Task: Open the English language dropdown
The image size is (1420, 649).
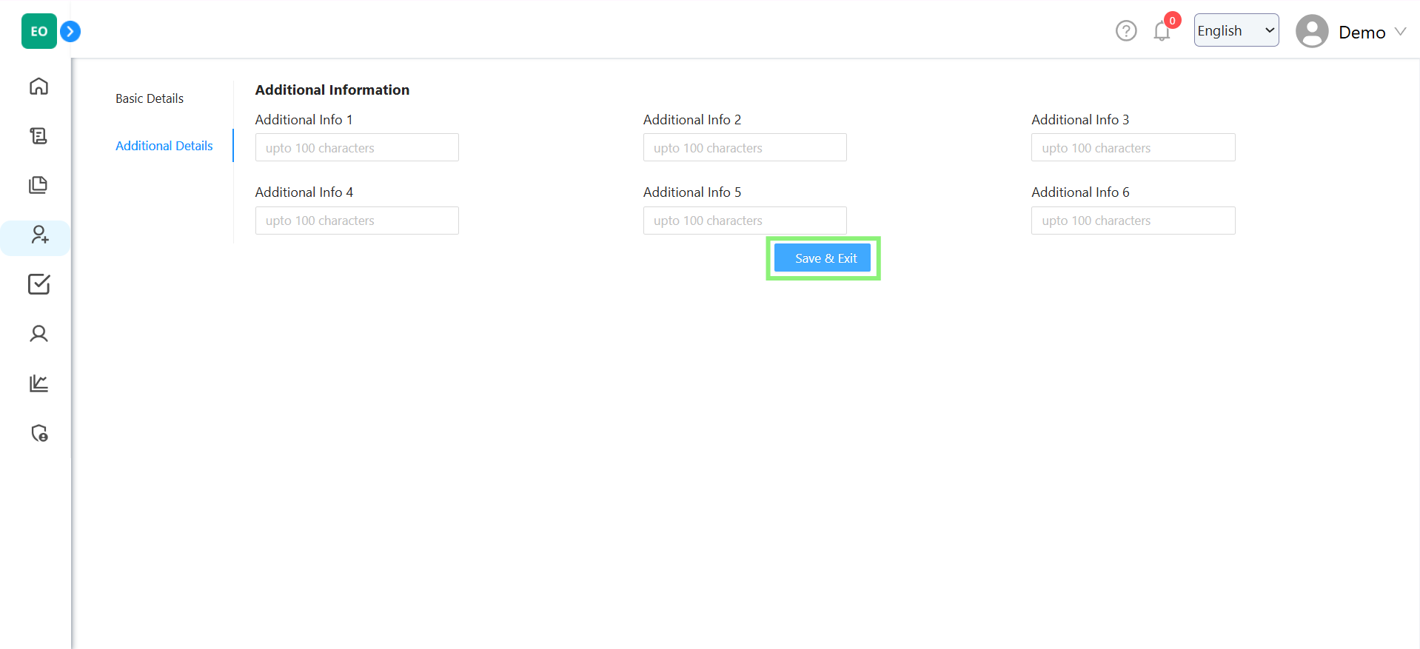Action: 1235,30
